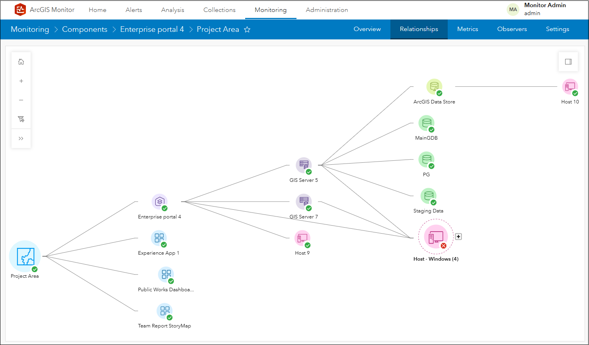
Task: Click the GIS Server 5 label
Action: [304, 180]
